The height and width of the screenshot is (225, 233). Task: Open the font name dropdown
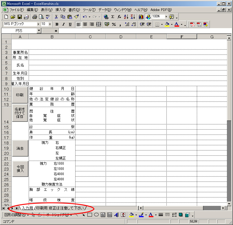click(x=38, y=24)
